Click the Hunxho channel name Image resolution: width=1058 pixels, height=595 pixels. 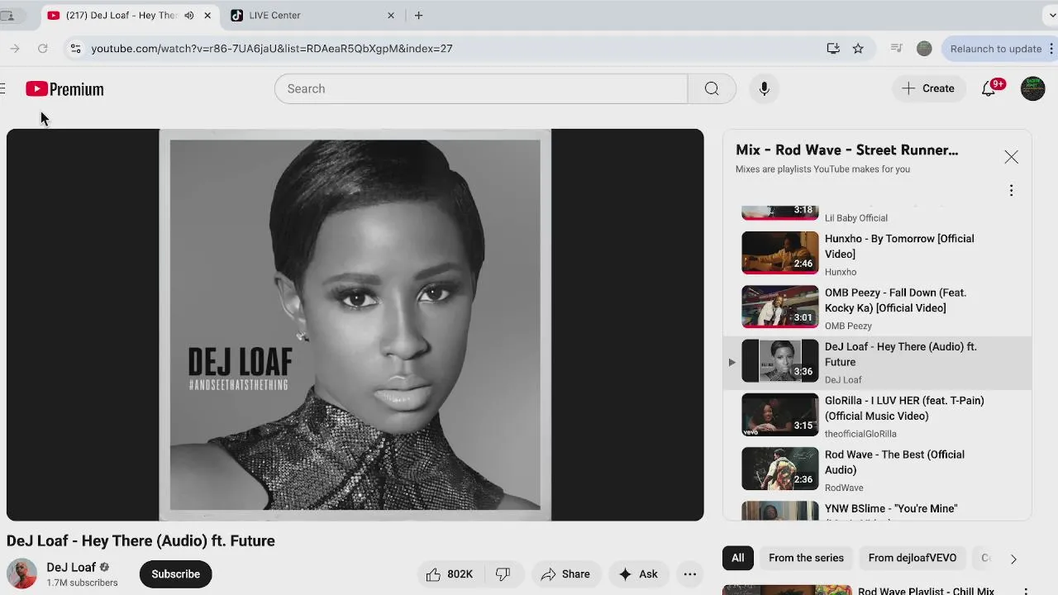[x=841, y=272]
